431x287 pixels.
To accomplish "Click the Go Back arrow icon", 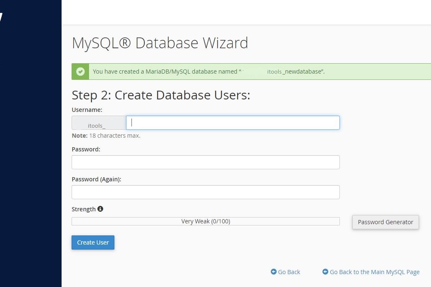I will (x=273, y=272).
